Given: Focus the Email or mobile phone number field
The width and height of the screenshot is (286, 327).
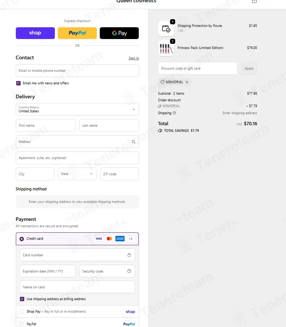Looking at the screenshot, I should coord(77,71).
